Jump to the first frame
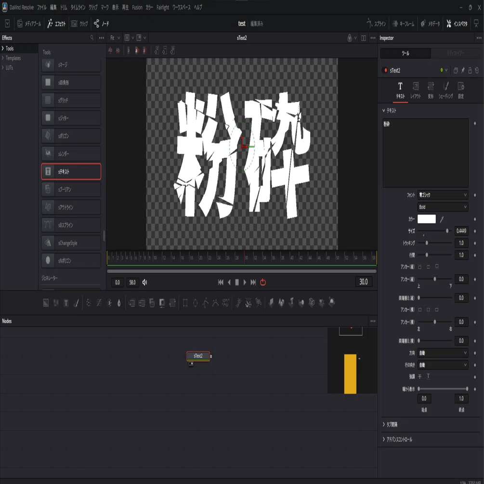484x484 pixels. pyautogui.click(x=221, y=282)
